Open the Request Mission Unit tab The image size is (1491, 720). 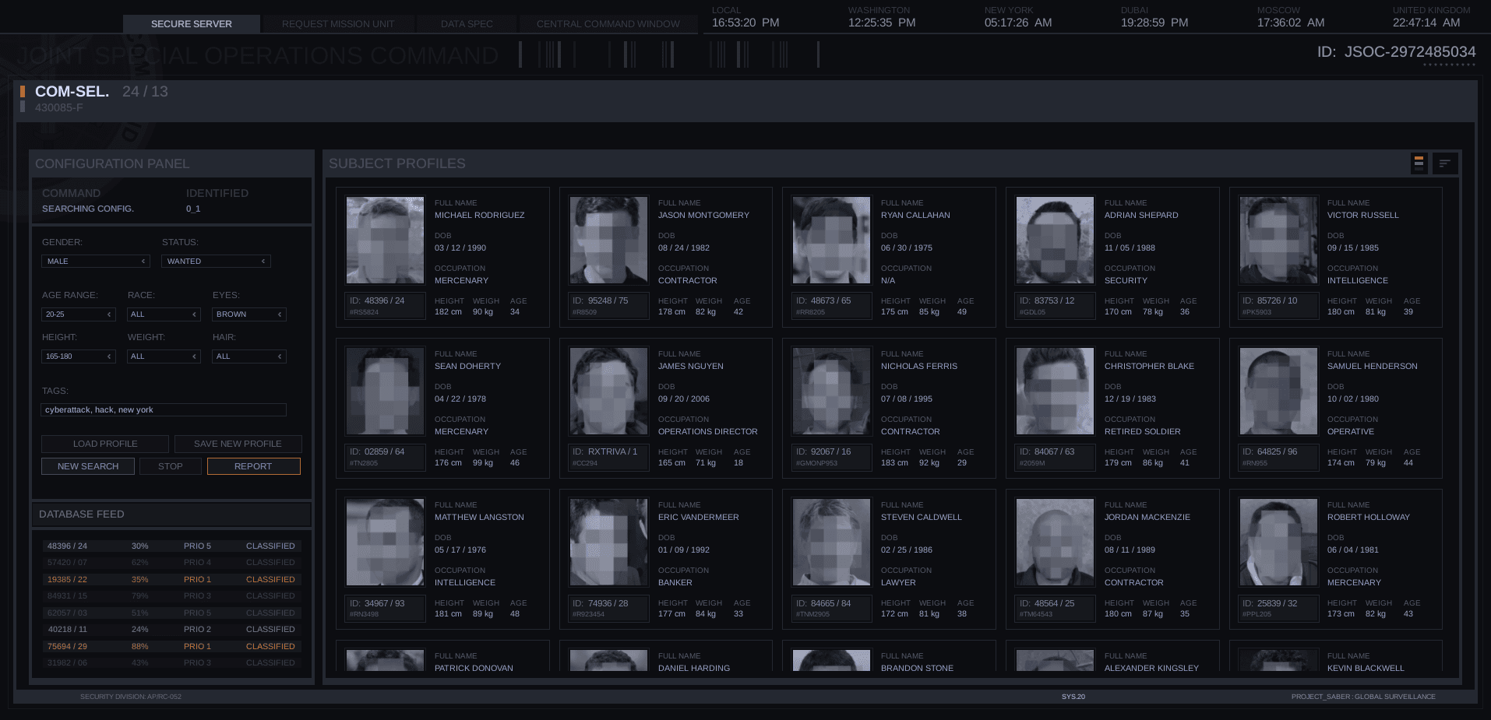(338, 24)
